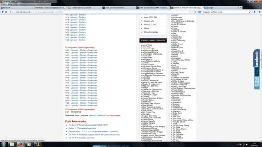
Task: Open Séries Completas category
Action: click(151, 32)
